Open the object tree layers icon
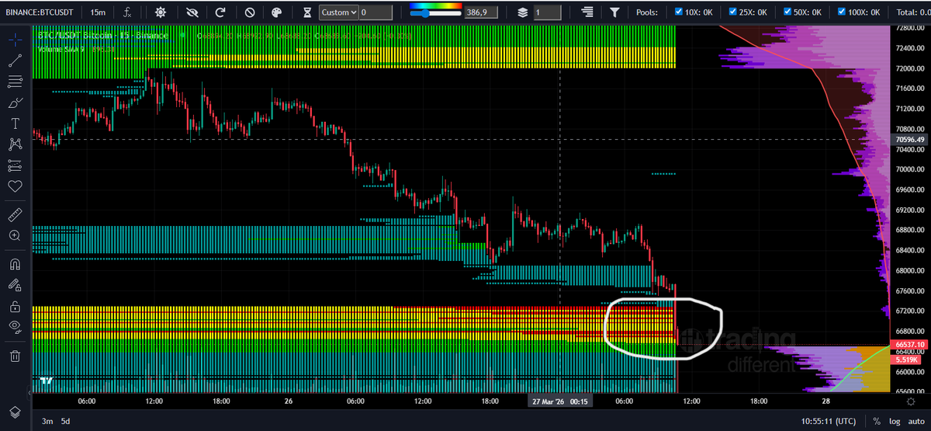This screenshot has height=431, width=931. (15, 412)
